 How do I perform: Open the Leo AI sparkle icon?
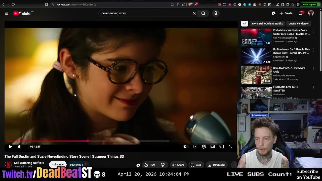click(293, 5)
